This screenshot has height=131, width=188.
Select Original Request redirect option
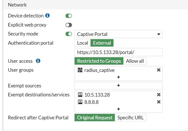click(x=95, y=117)
